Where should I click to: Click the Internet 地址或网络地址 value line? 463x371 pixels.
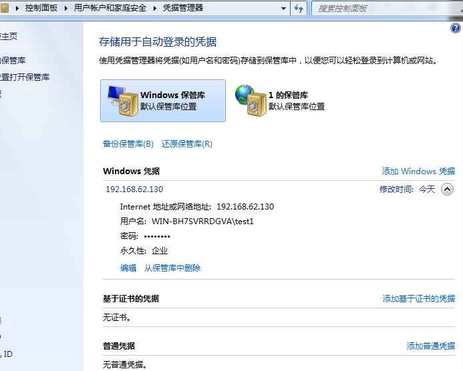tap(197, 207)
